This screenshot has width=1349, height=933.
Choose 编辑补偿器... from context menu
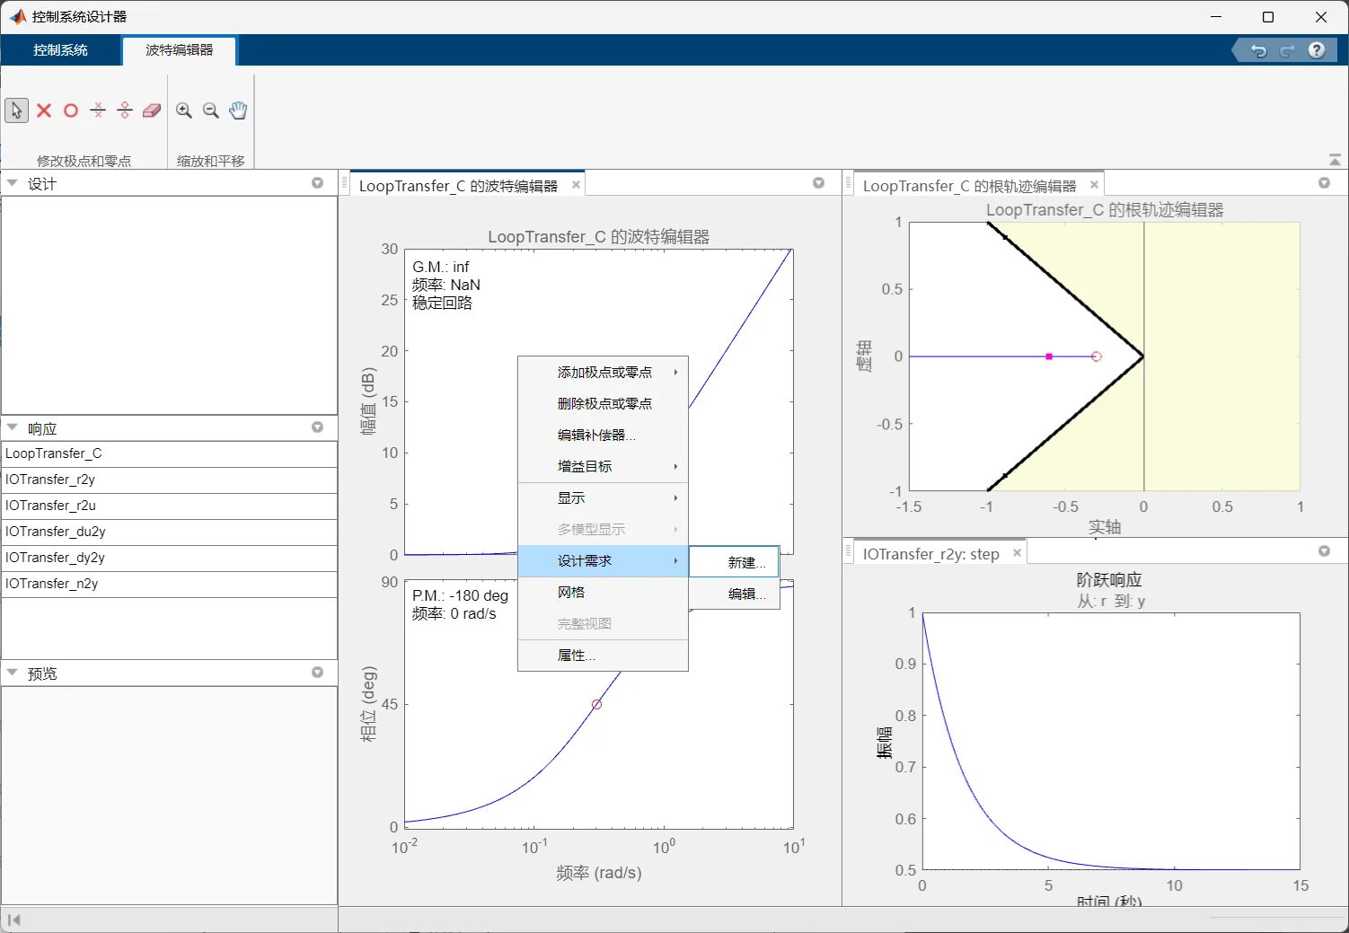[x=596, y=436]
